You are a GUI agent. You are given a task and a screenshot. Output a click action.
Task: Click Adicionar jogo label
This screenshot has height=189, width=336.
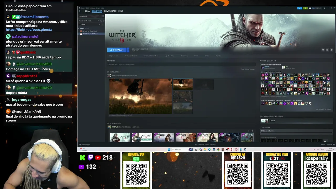(x=86, y=144)
